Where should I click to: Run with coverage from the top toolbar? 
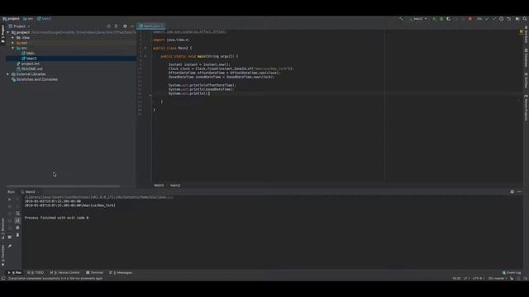click(x=448, y=19)
